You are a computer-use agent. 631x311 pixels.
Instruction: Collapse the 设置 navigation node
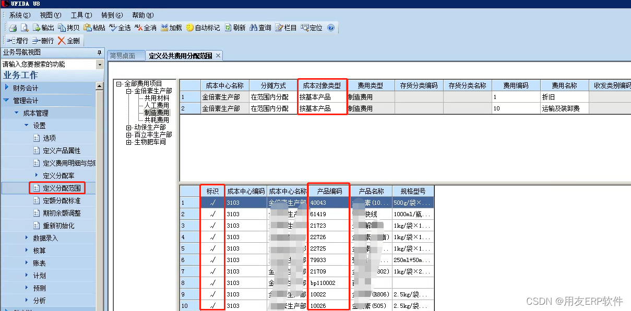click(x=27, y=126)
